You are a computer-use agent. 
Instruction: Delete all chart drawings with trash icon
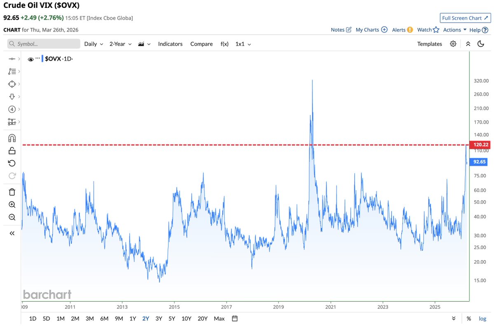point(12,192)
